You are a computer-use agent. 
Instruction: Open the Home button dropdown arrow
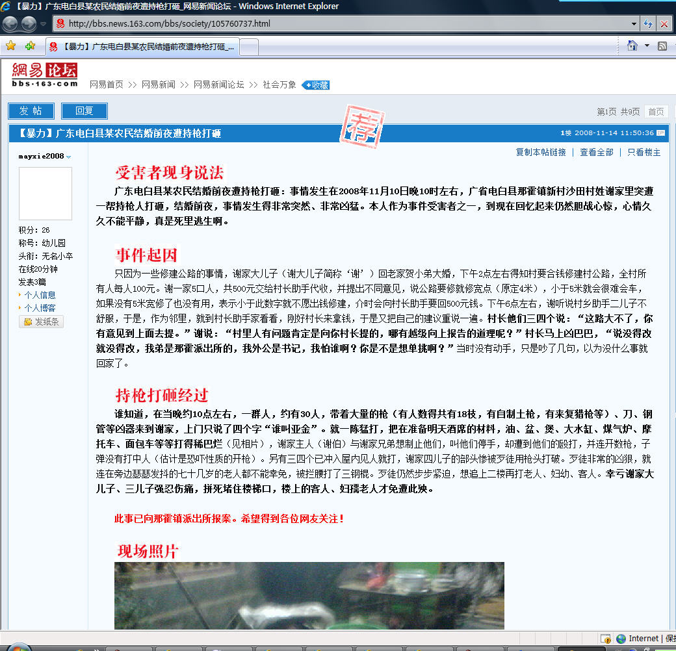(647, 46)
